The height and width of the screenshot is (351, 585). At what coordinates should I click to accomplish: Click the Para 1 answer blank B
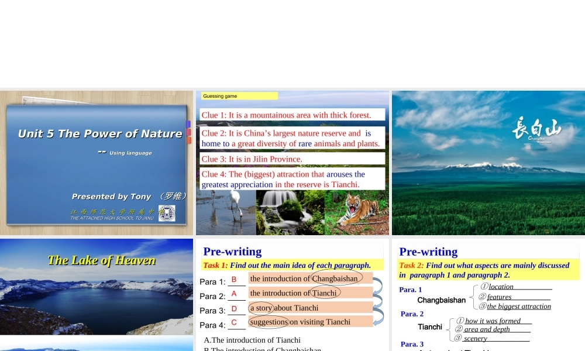point(235,280)
